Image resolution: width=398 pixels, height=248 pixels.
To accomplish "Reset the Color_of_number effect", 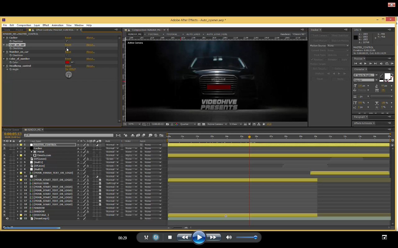I will pyautogui.click(x=68, y=59).
